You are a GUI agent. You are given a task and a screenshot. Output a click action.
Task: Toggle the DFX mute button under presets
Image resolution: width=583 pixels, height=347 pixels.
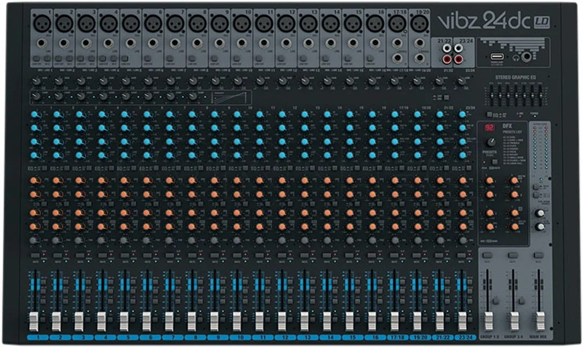495,162
